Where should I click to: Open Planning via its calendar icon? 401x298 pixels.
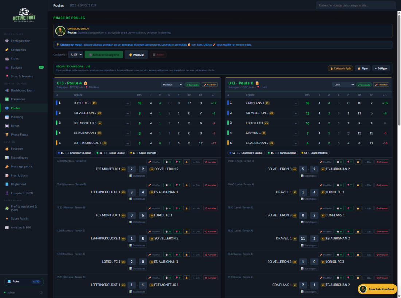tap(7, 117)
